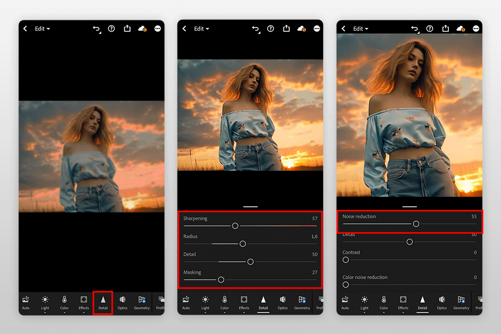Tap cloud sync icon in middle phone
Image resolution: width=501 pixels, height=334 pixels.
[x=302, y=29]
